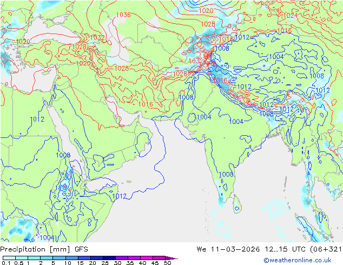Click the magenta swatch between 40 and 45
The image size is (343, 265).
(x=147, y=258)
